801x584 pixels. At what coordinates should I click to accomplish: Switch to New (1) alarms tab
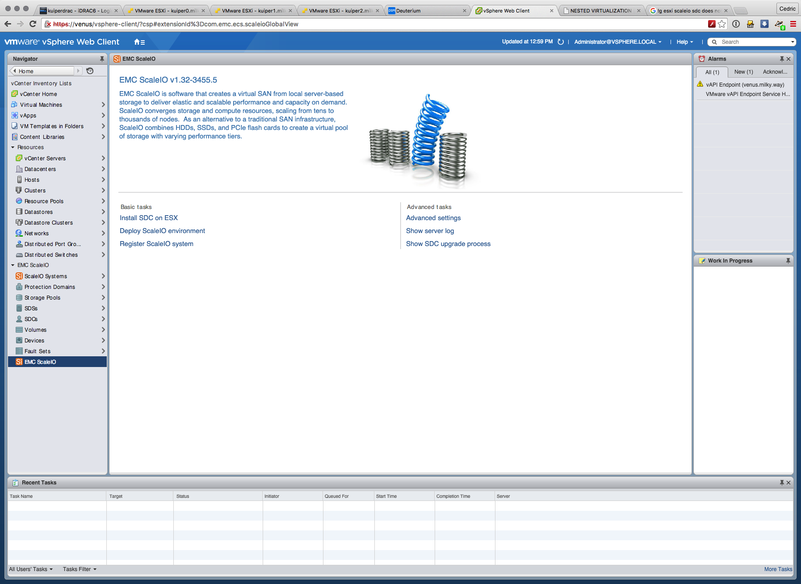[743, 72]
